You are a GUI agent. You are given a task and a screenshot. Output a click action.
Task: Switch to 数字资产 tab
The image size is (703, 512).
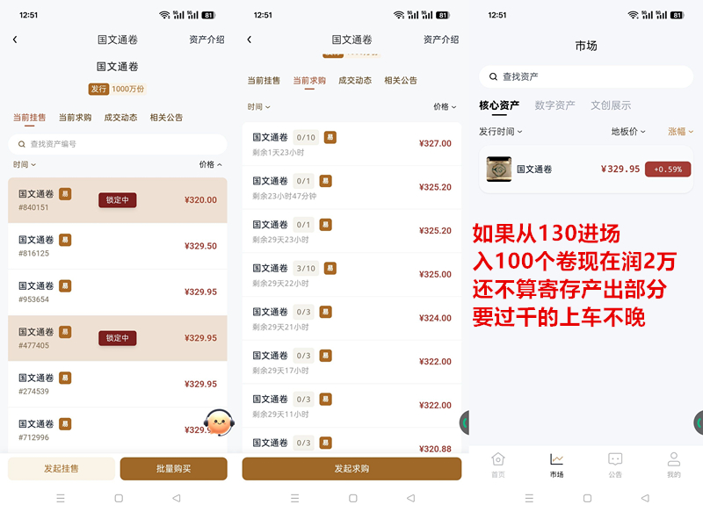coord(554,105)
